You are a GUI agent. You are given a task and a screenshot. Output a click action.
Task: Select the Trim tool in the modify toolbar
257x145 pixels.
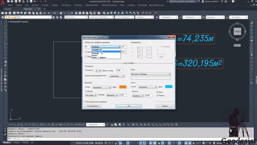252,55
